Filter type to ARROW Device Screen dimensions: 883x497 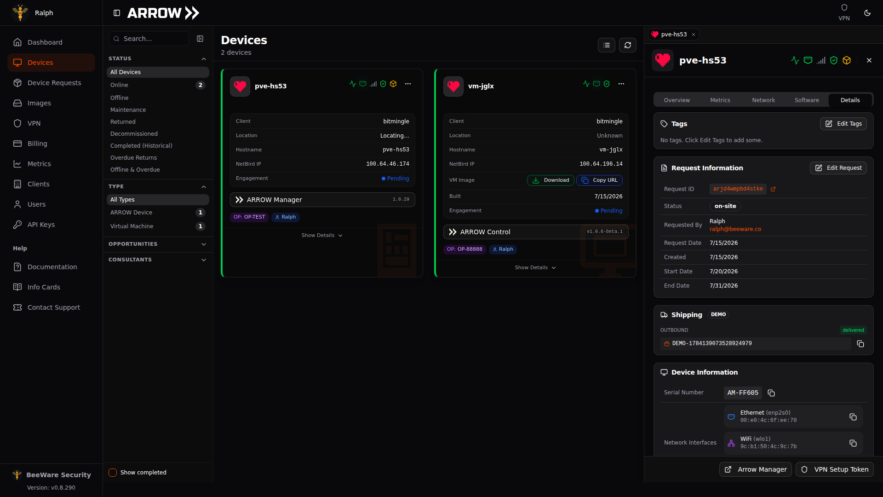[x=158, y=213]
